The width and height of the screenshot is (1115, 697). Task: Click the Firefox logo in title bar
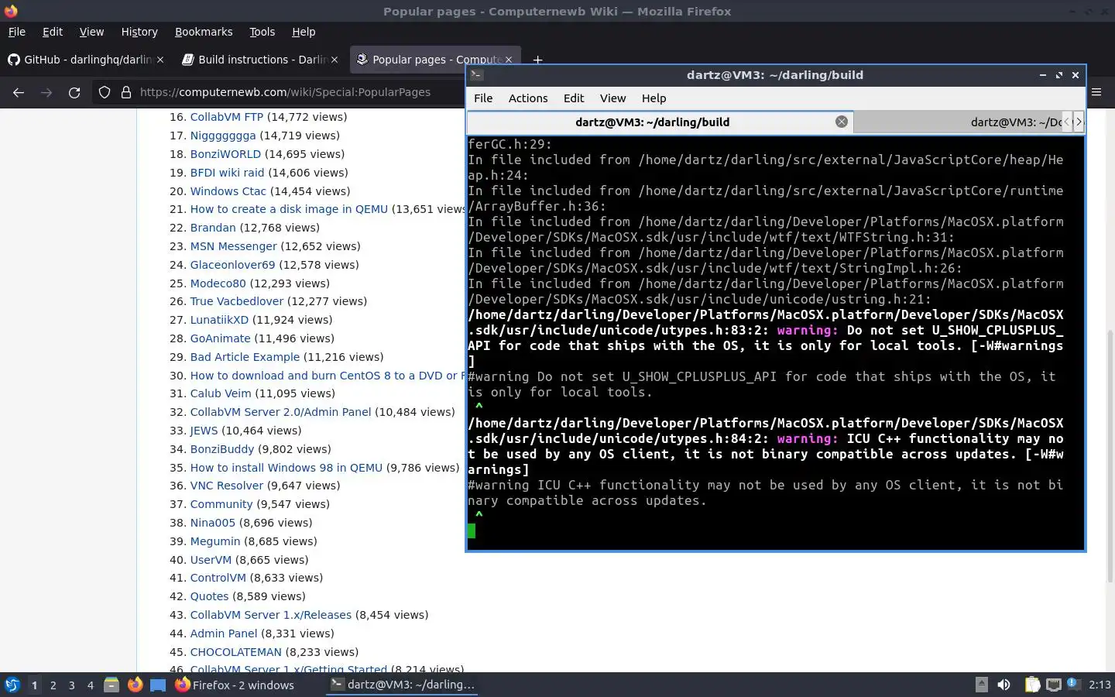[11, 11]
